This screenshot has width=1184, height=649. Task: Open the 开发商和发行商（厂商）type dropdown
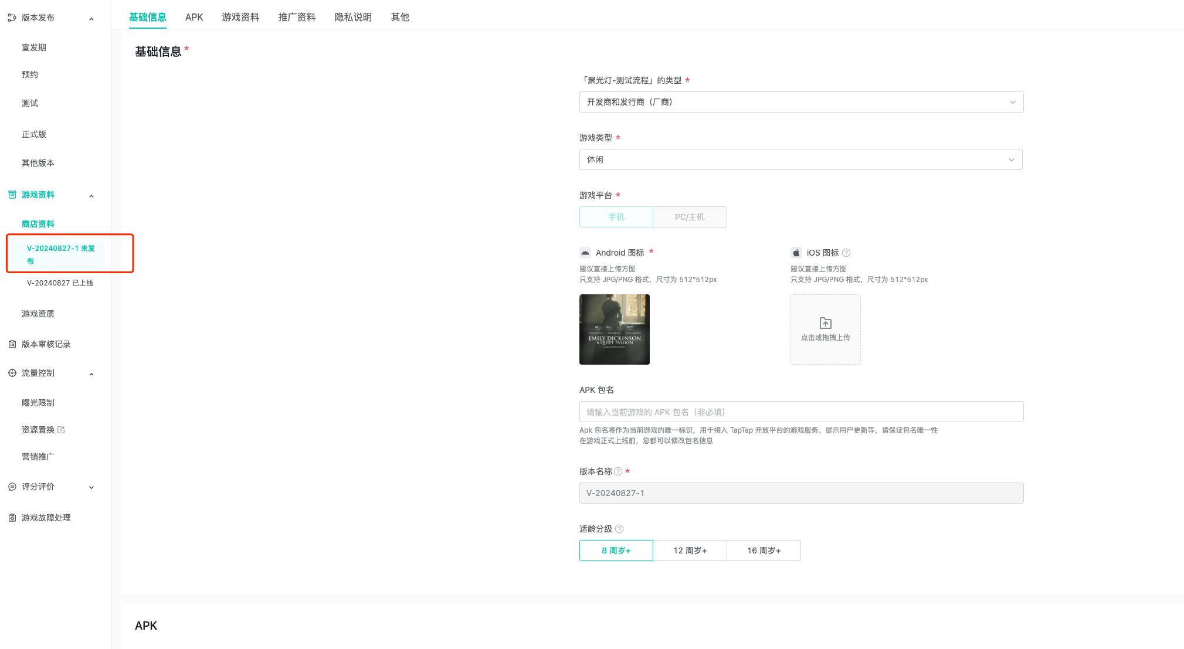[801, 102]
